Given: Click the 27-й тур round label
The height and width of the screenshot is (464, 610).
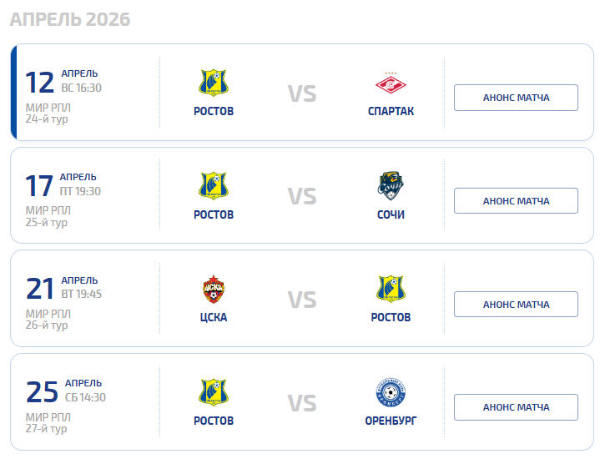Looking at the screenshot, I should (x=47, y=429).
